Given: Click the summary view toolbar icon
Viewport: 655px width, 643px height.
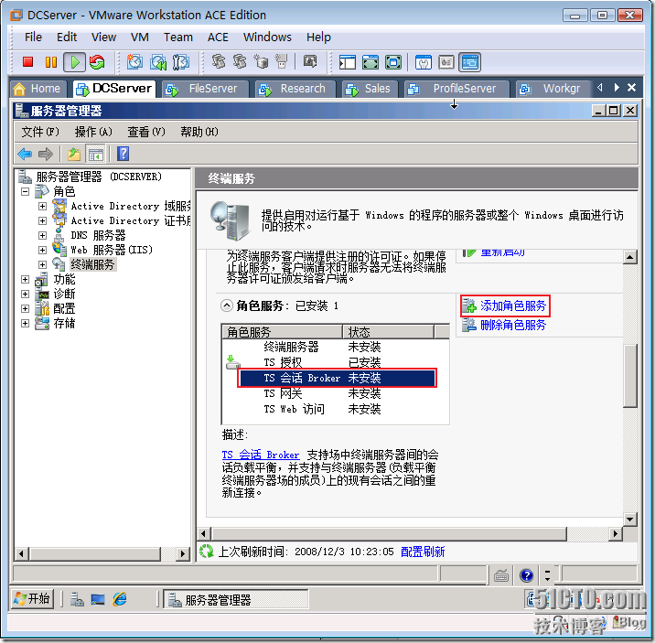Looking at the screenshot, I should [424, 62].
